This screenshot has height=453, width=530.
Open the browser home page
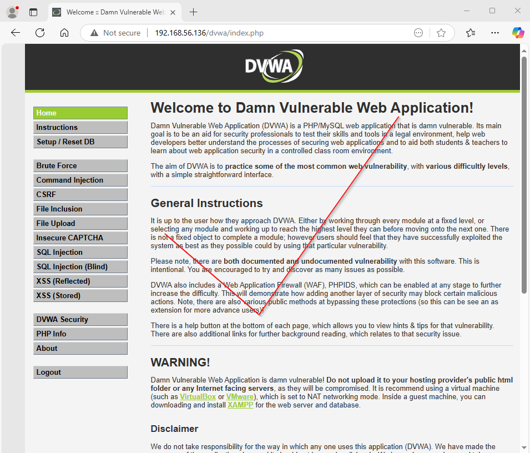point(64,33)
